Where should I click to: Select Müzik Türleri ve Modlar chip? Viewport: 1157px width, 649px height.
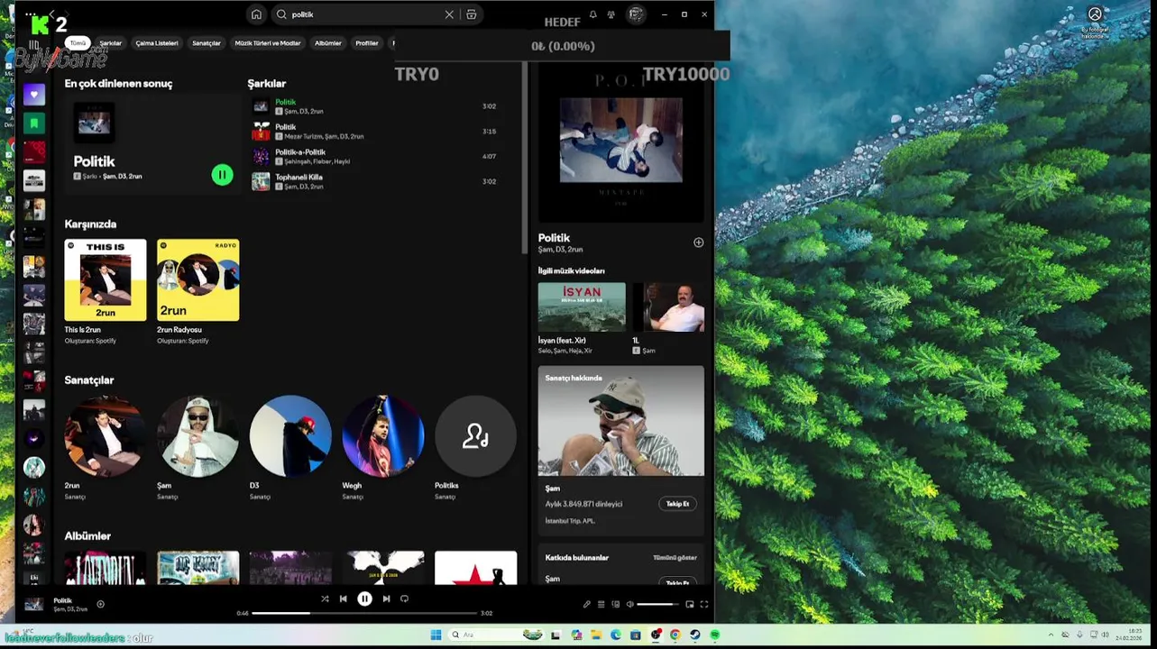[268, 42]
